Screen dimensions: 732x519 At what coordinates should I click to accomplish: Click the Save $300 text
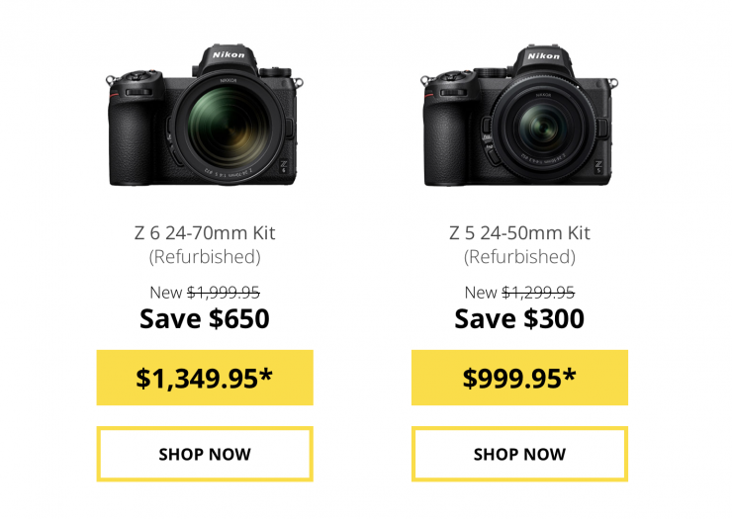519,318
